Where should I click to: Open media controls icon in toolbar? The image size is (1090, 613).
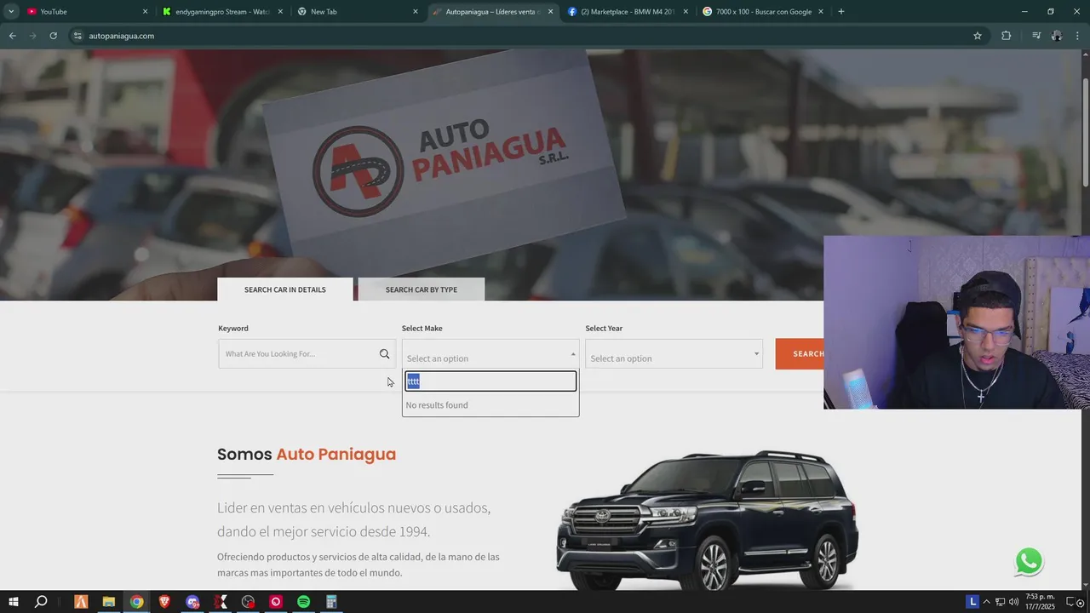1036,36
